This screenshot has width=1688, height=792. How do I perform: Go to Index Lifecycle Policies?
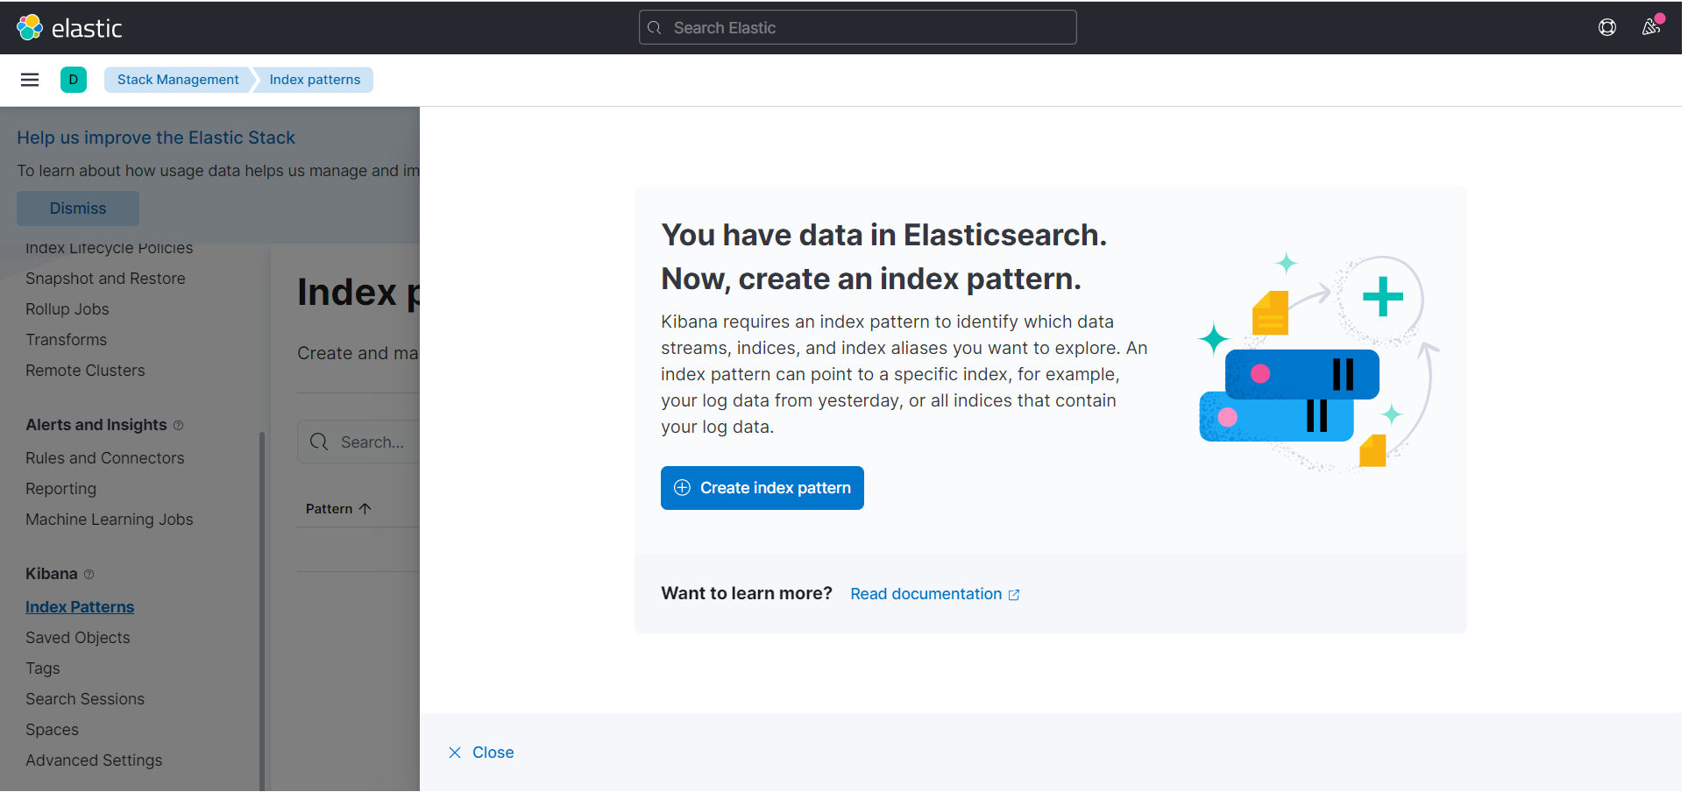click(109, 248)
